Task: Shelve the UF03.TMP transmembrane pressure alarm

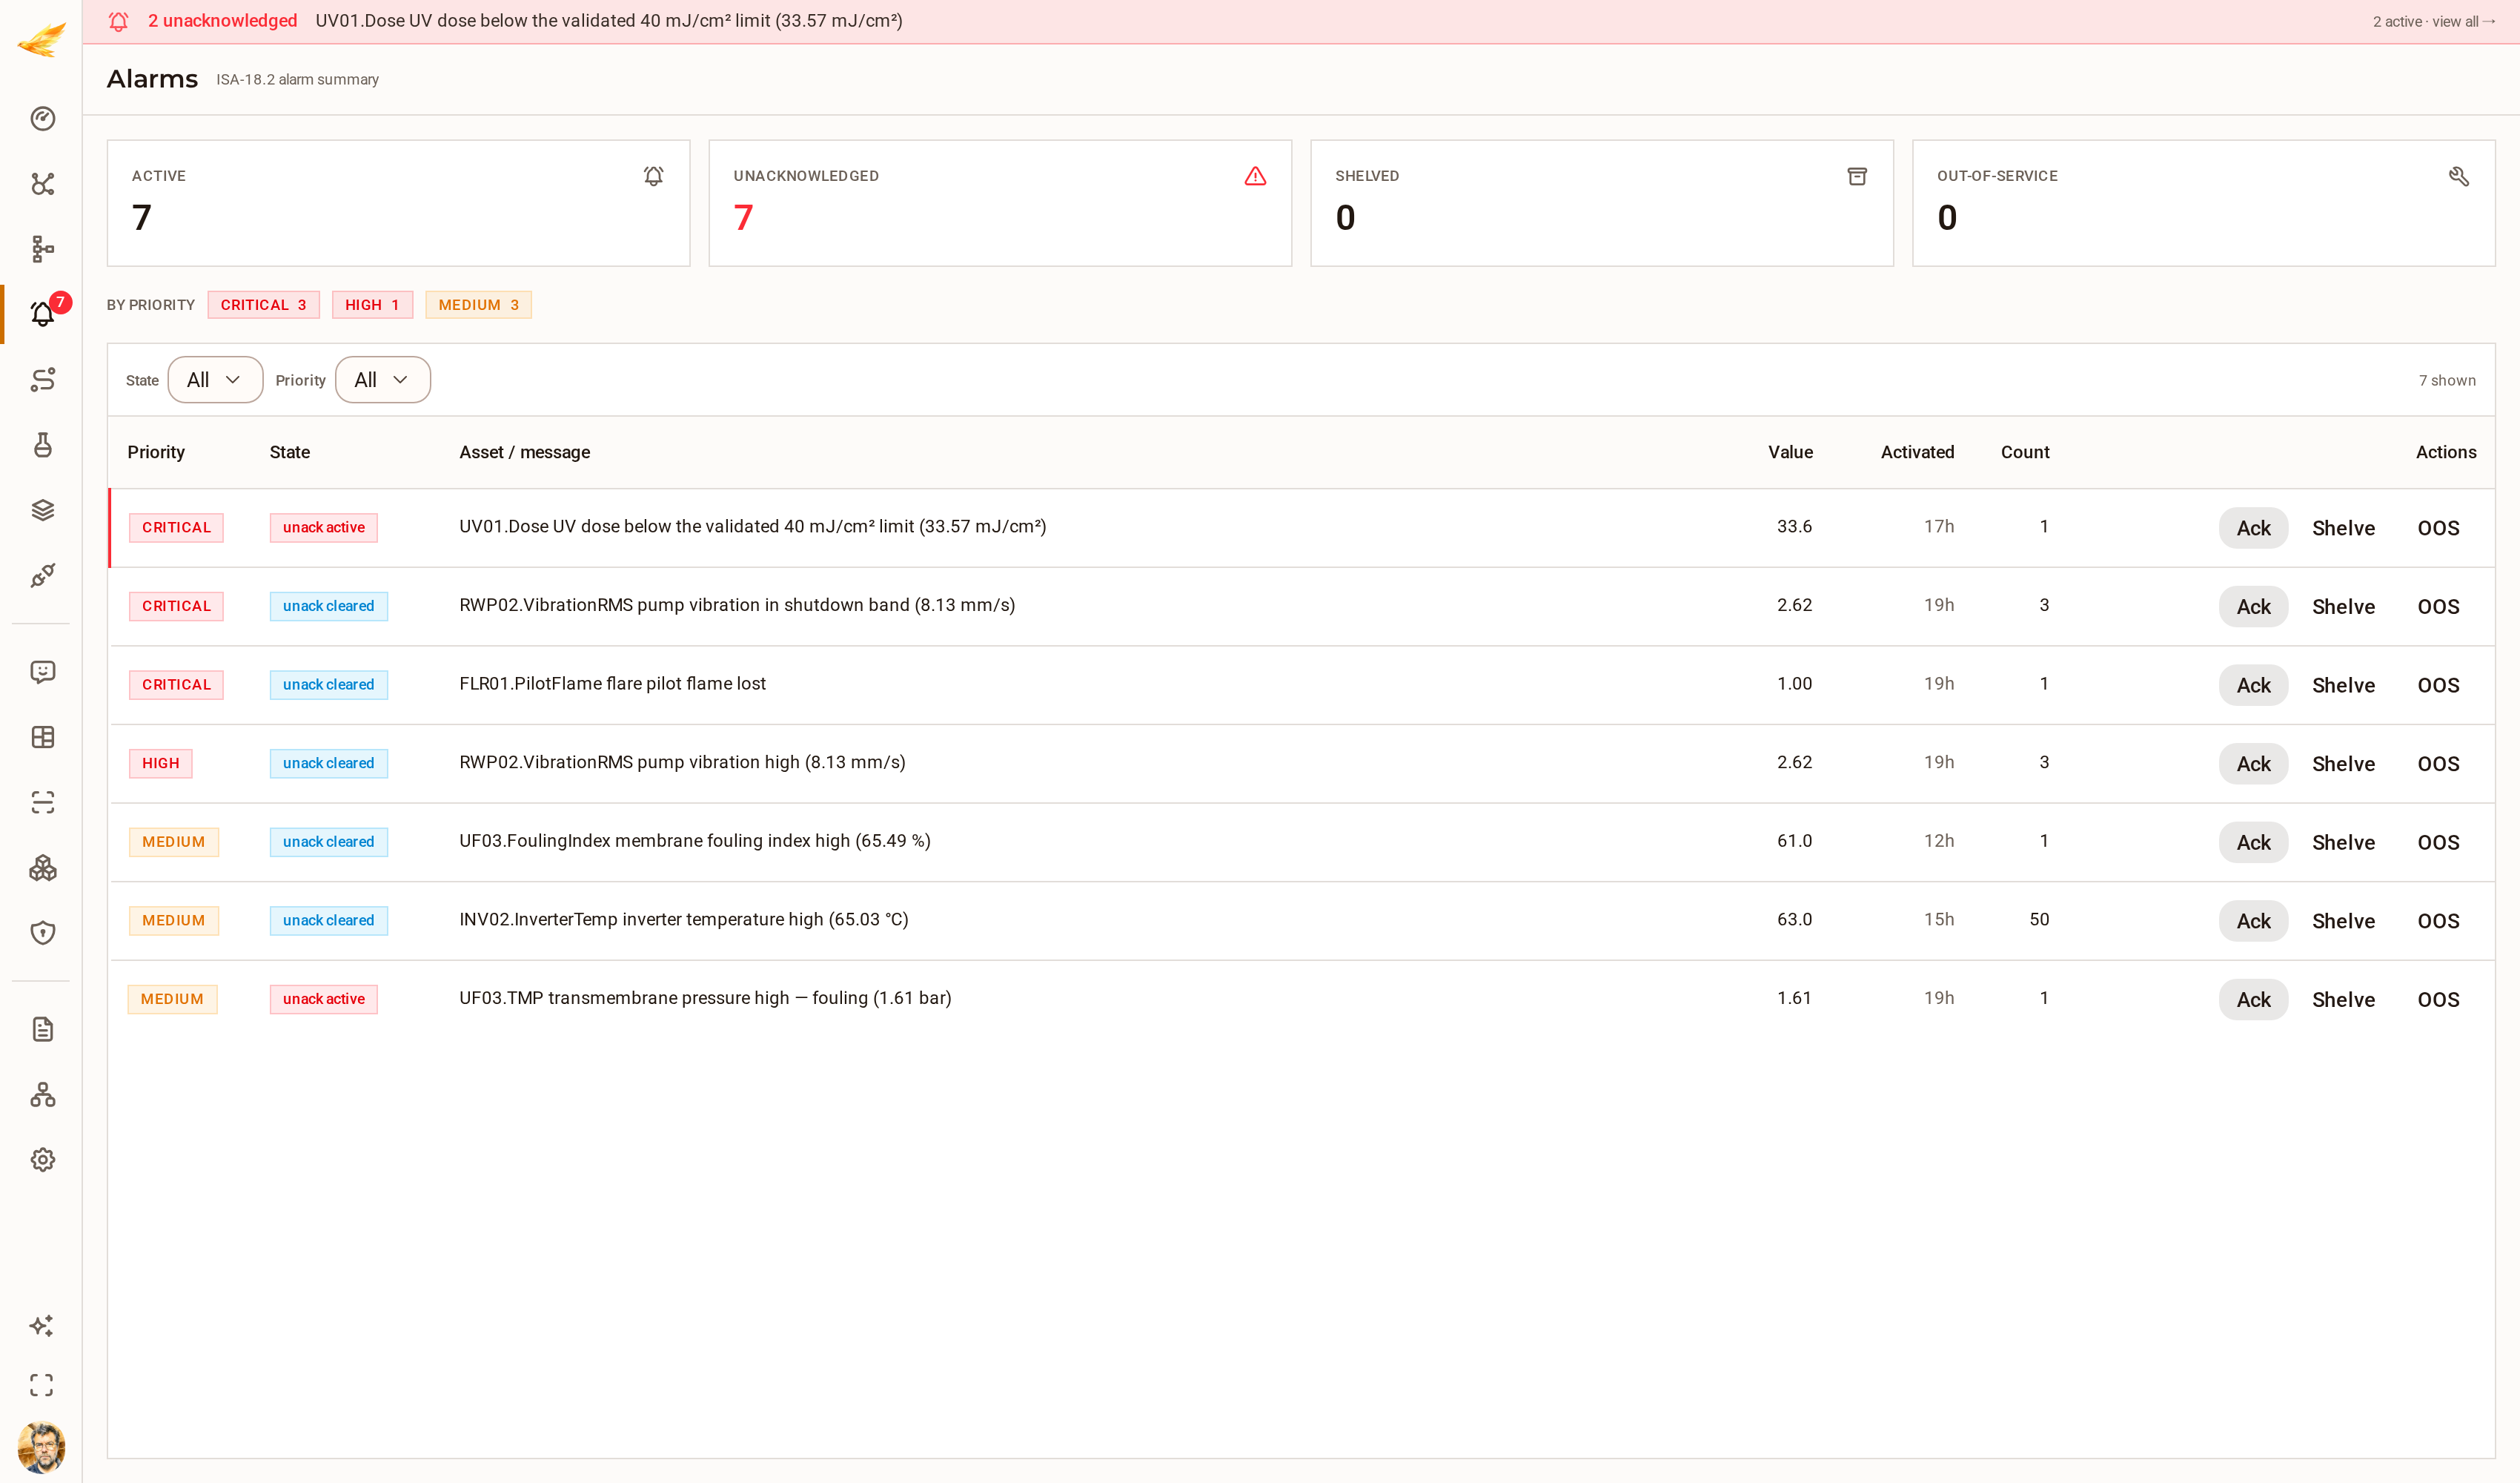Action: pyautogui.click(x=2343, y=1000)
